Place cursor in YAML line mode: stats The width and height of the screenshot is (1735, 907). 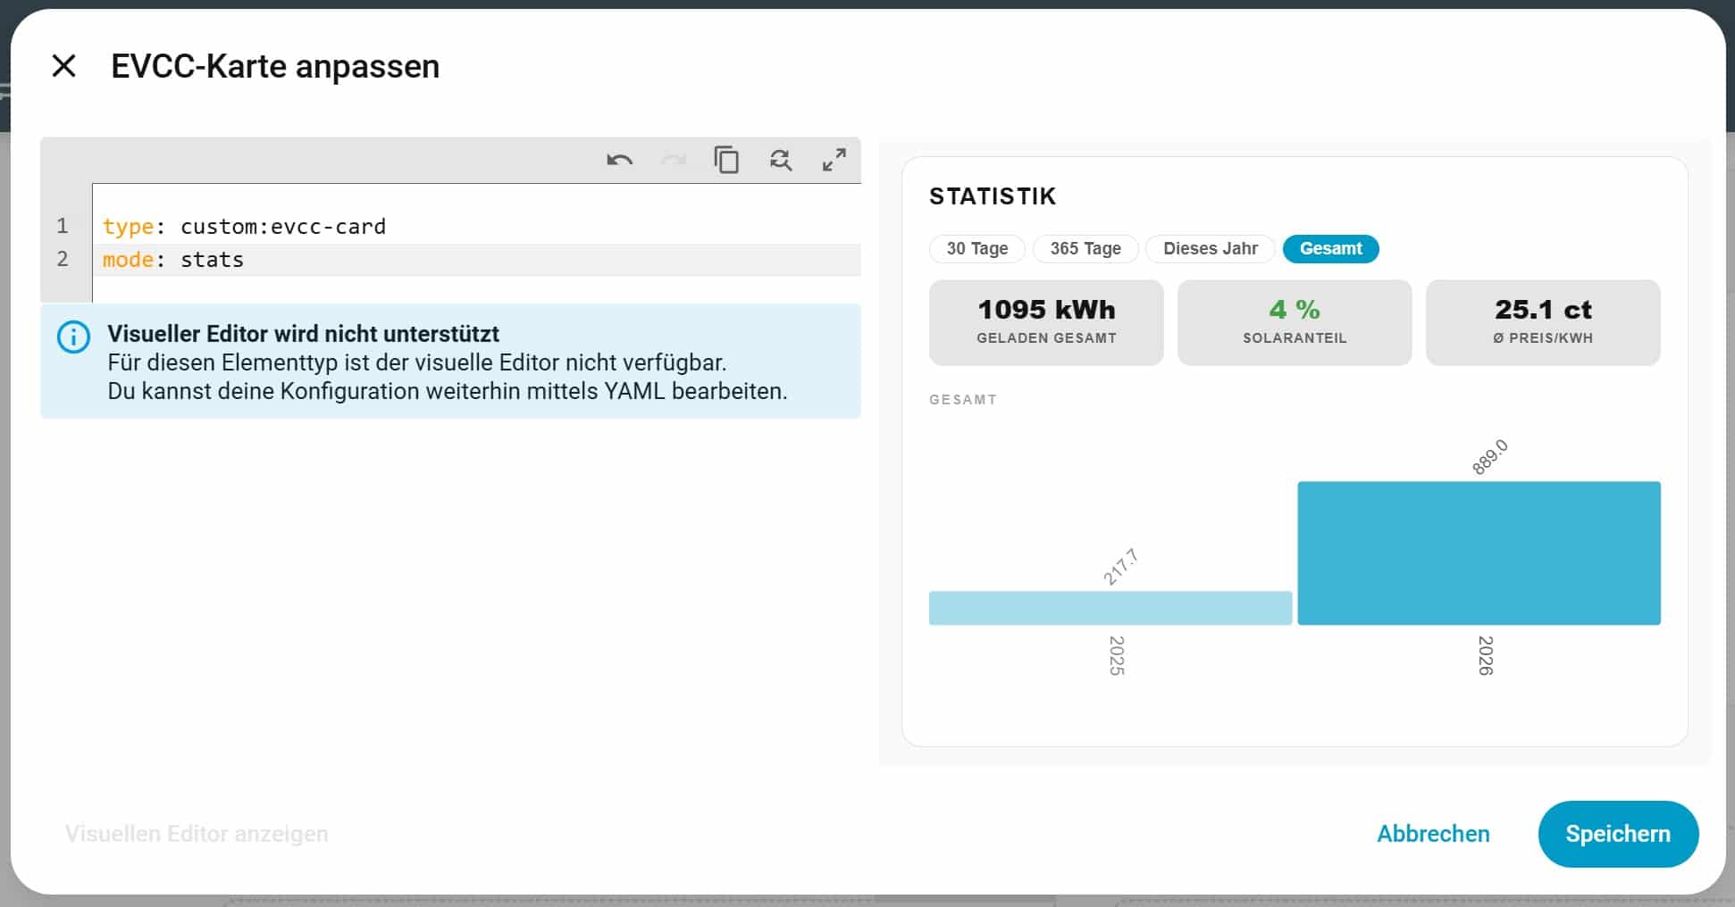tap(477, 260)
